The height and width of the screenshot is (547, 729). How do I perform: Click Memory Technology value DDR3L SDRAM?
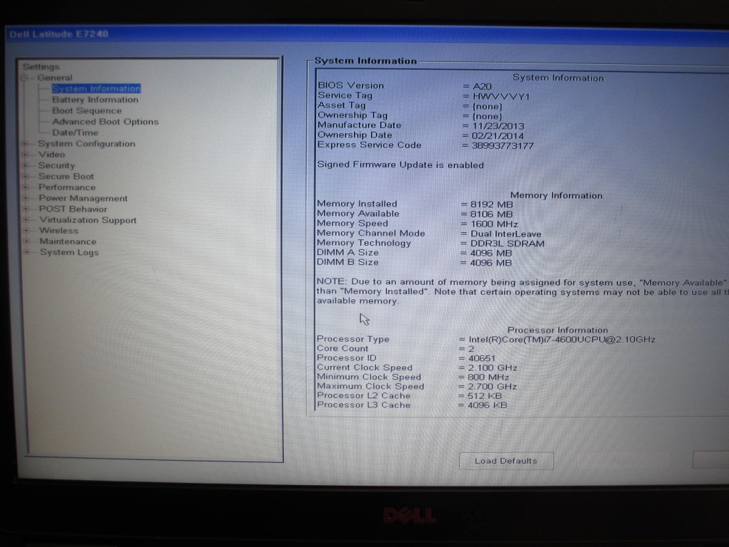click(x=507, y=244)
